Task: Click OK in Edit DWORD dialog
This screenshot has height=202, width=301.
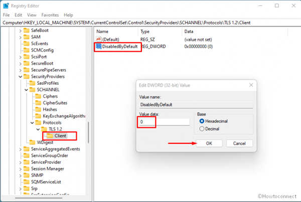Action: [x=209, y=143]
